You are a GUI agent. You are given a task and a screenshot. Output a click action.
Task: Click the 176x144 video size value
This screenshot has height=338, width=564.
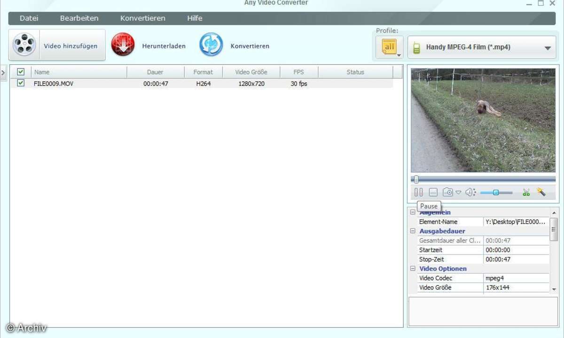(516, 287)
